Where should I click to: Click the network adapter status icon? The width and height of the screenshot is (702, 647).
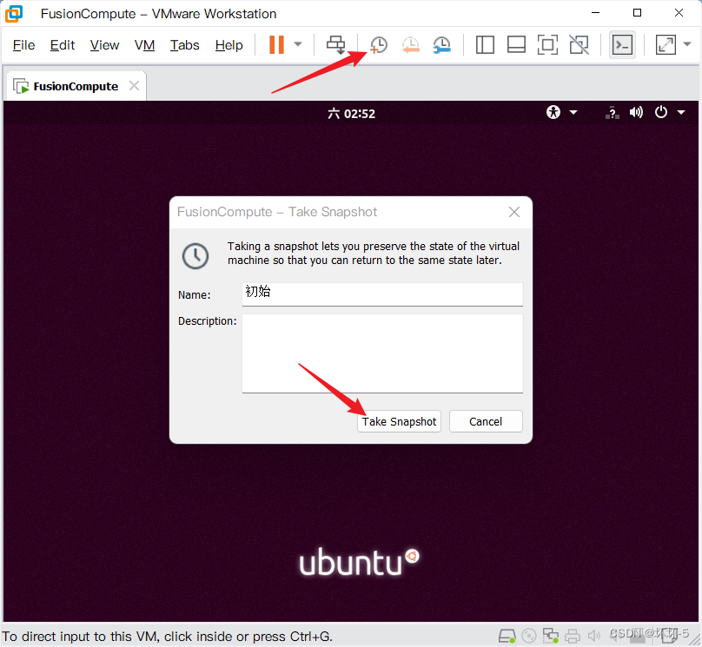coord(551,636)
